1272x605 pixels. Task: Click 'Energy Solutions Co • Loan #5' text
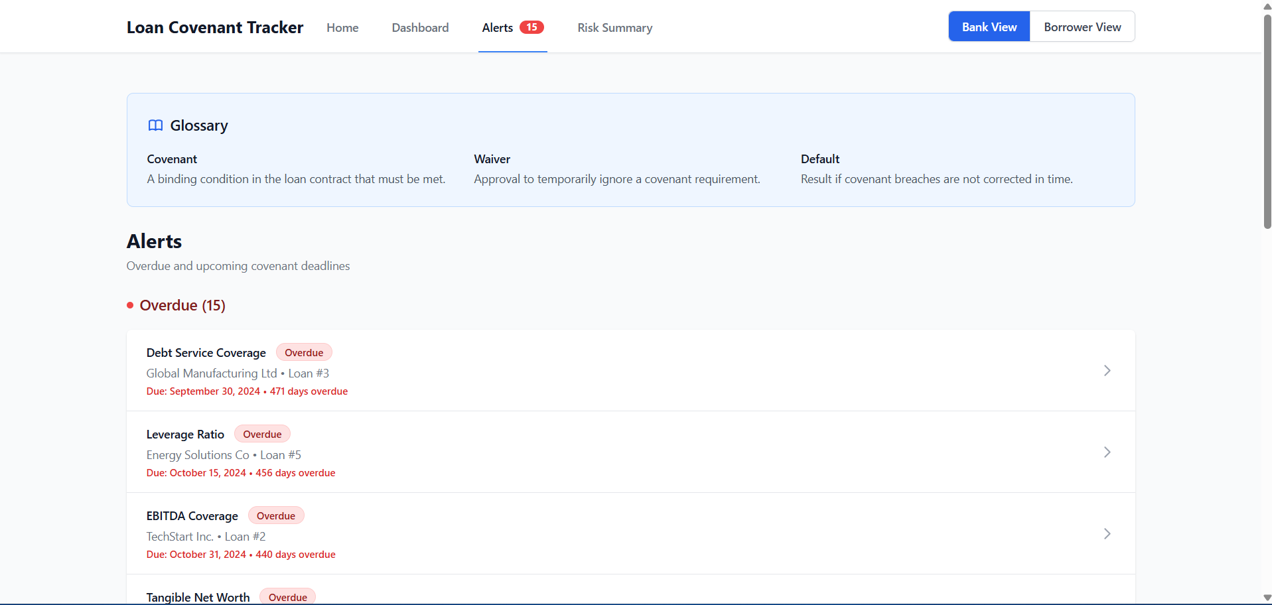224,455
